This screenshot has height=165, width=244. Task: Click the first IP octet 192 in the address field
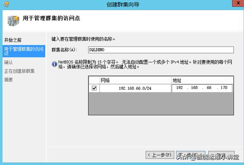180,88
